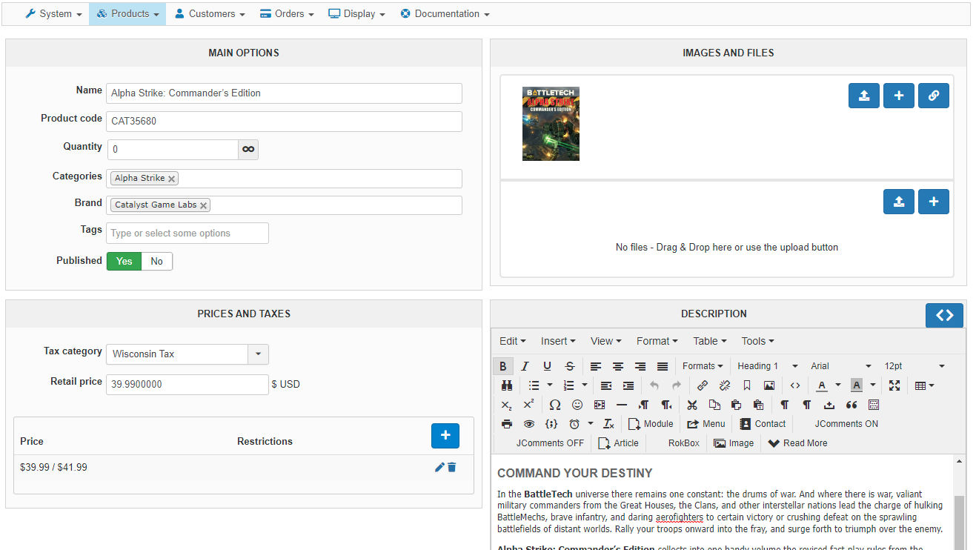Open the editor source code view icon

point(795,385)
